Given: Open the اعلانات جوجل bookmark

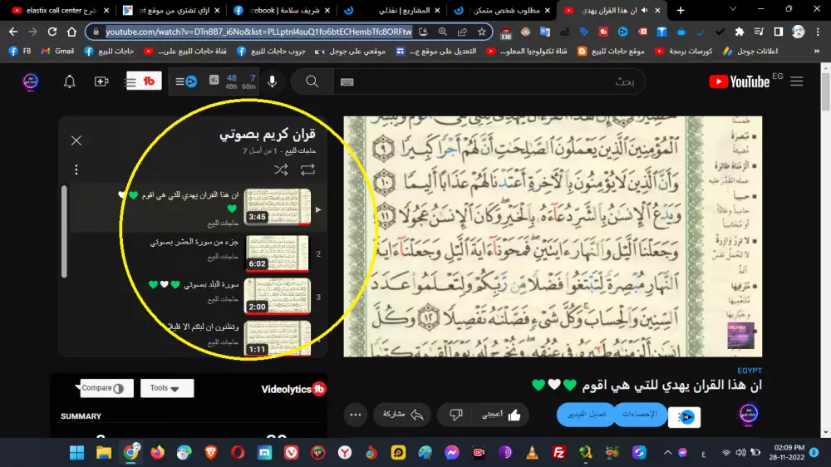Looking at the screenshot, I should pyautogui.click(x=750, y=52).
